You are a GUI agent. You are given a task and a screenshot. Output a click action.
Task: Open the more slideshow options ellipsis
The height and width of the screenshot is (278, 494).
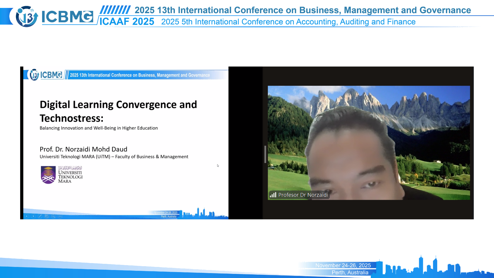click(60, 216)
